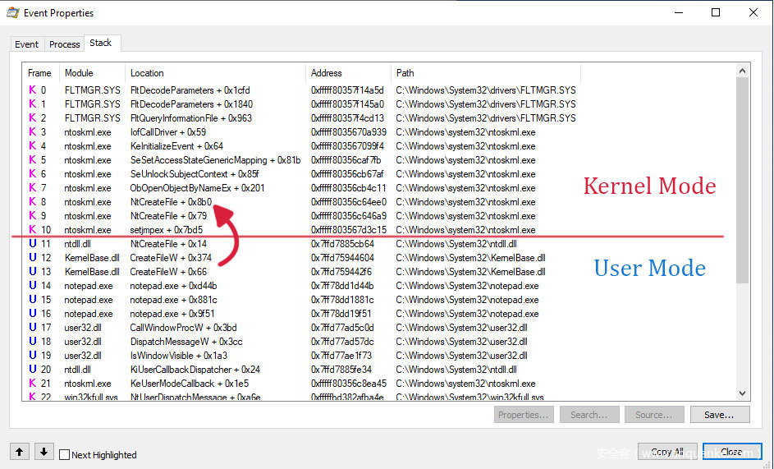Sort by the Location column header
The height and width of the screenshot is (469, 774).
click(147, 73)
